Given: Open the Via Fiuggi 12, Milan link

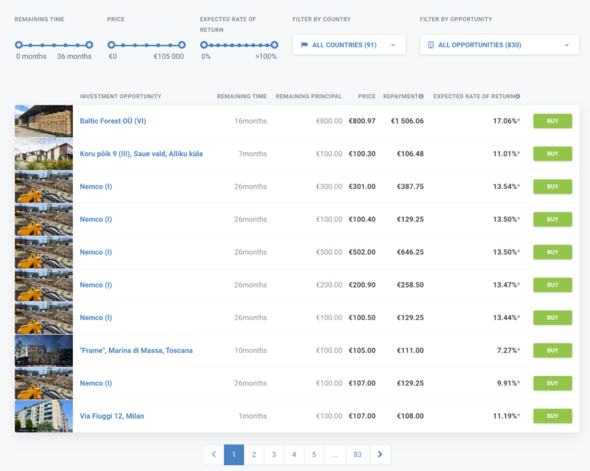Looking at the screenshot, I should point(112,416).
